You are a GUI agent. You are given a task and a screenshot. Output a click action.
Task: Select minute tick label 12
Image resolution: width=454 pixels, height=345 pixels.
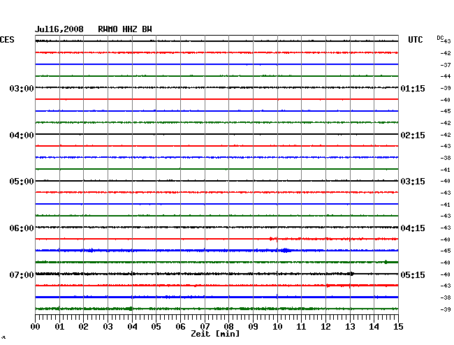pos(325,327)
